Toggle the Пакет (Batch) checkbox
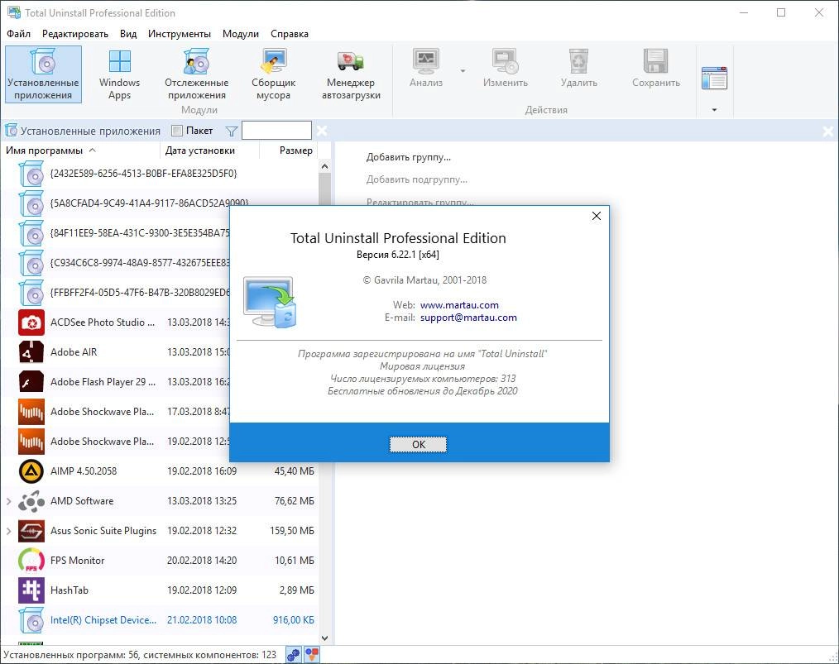 [x=177, y=131]
